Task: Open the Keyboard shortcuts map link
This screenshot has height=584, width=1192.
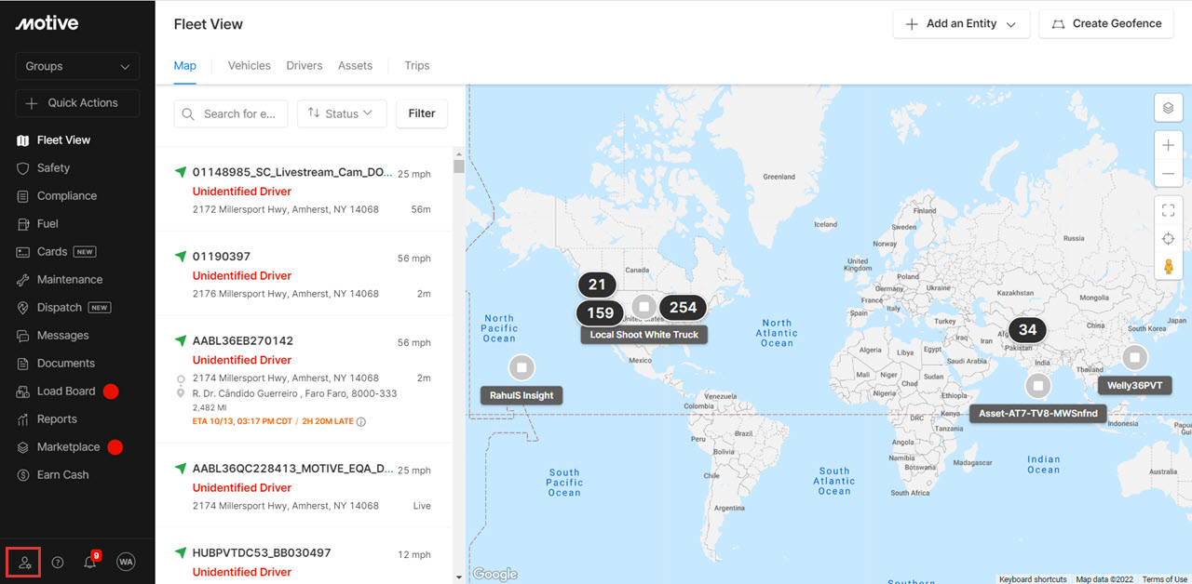Action: click(1033, 579)
